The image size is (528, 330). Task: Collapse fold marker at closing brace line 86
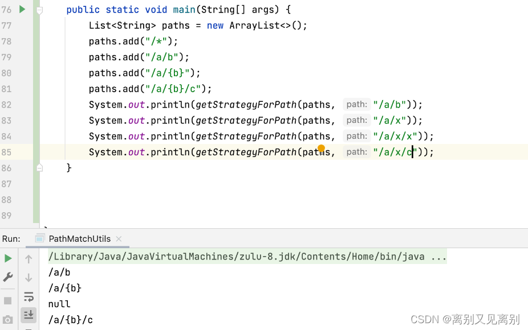click(39, 167)
